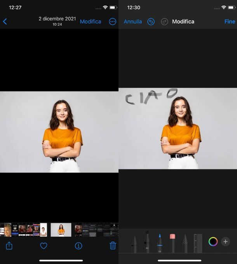Select the white-shirt person thumbnail in filmstrip

coord(44,230)
